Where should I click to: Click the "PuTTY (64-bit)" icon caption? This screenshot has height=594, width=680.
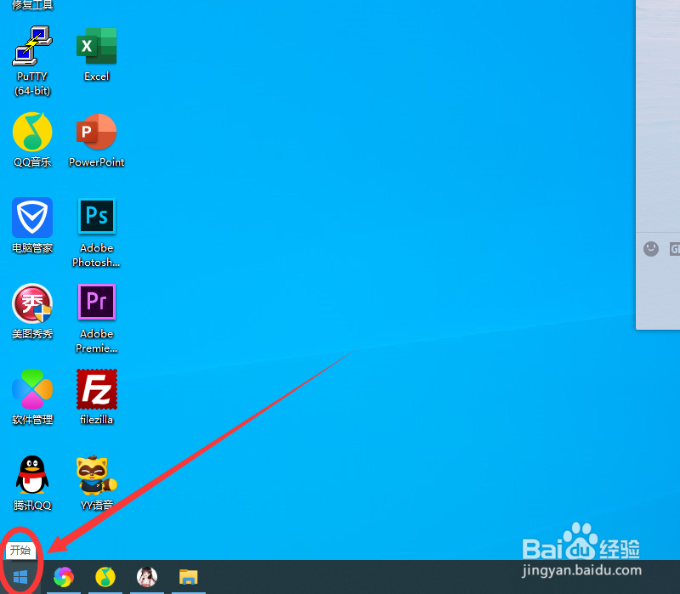point(32,83)
